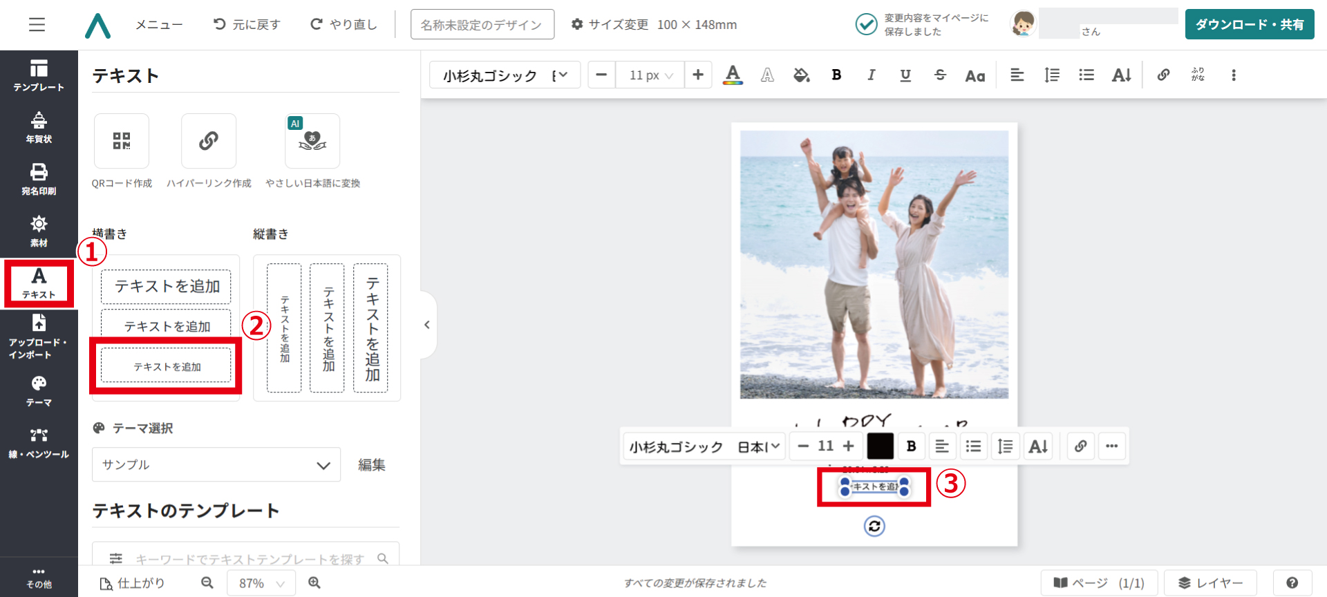Screen dimensions: 1327x597
Task: Open the 小杉丸ゴシック font dropdown in top toolbar
Action: 505,75
